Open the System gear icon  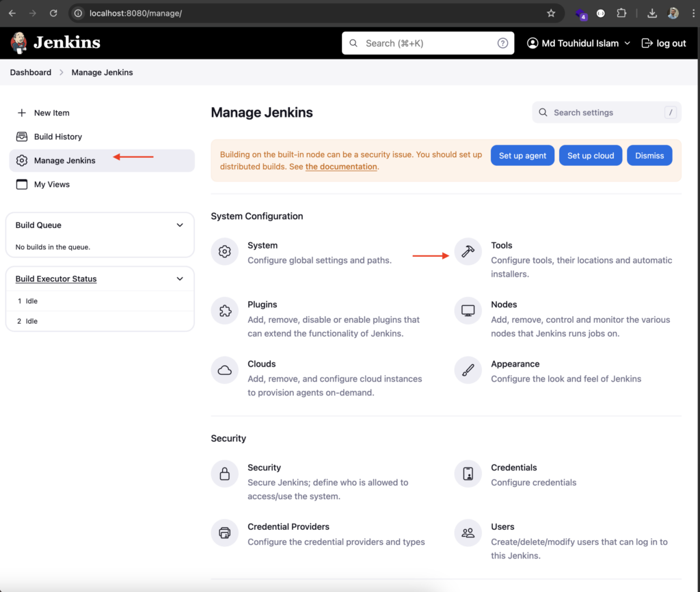224,251
